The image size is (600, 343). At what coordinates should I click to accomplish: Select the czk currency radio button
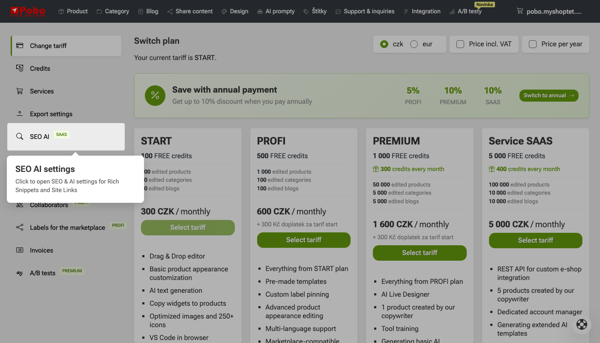pyautogui.click(x=384, y=44)
